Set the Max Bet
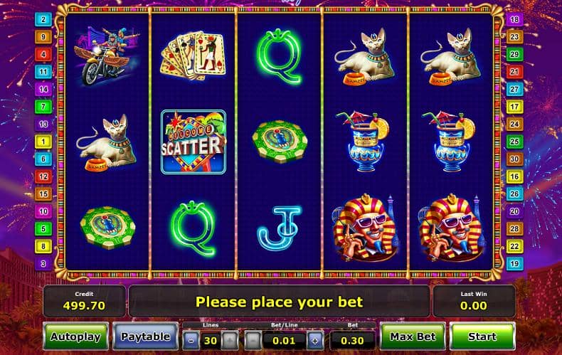 point(413,337)
